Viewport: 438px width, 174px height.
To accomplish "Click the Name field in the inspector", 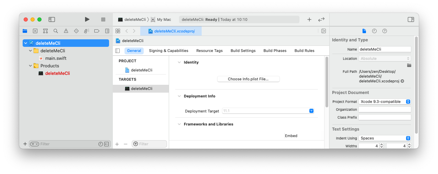I will pos(384,49).
